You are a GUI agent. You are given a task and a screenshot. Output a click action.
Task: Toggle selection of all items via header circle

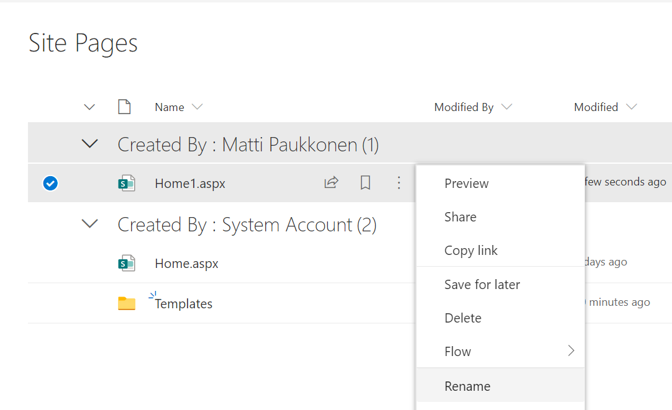tap(50, 106)
